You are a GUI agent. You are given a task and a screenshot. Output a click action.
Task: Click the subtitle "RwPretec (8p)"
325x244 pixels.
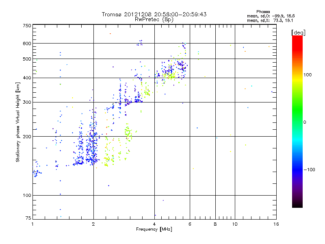pos(154,20)
